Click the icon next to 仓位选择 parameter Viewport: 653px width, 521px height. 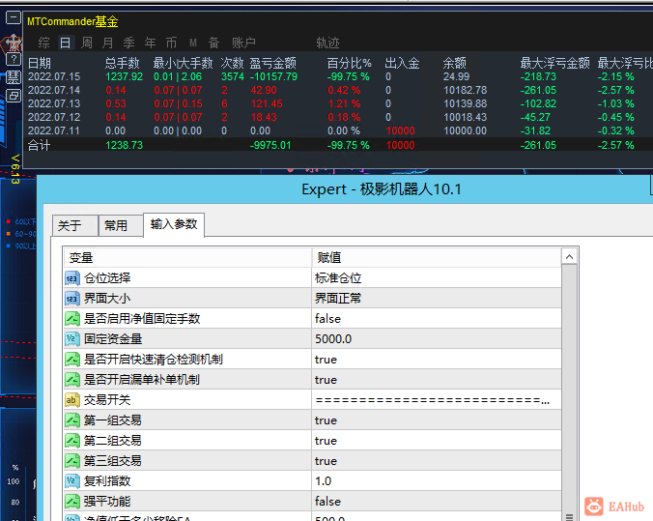[x=72, y=278]
